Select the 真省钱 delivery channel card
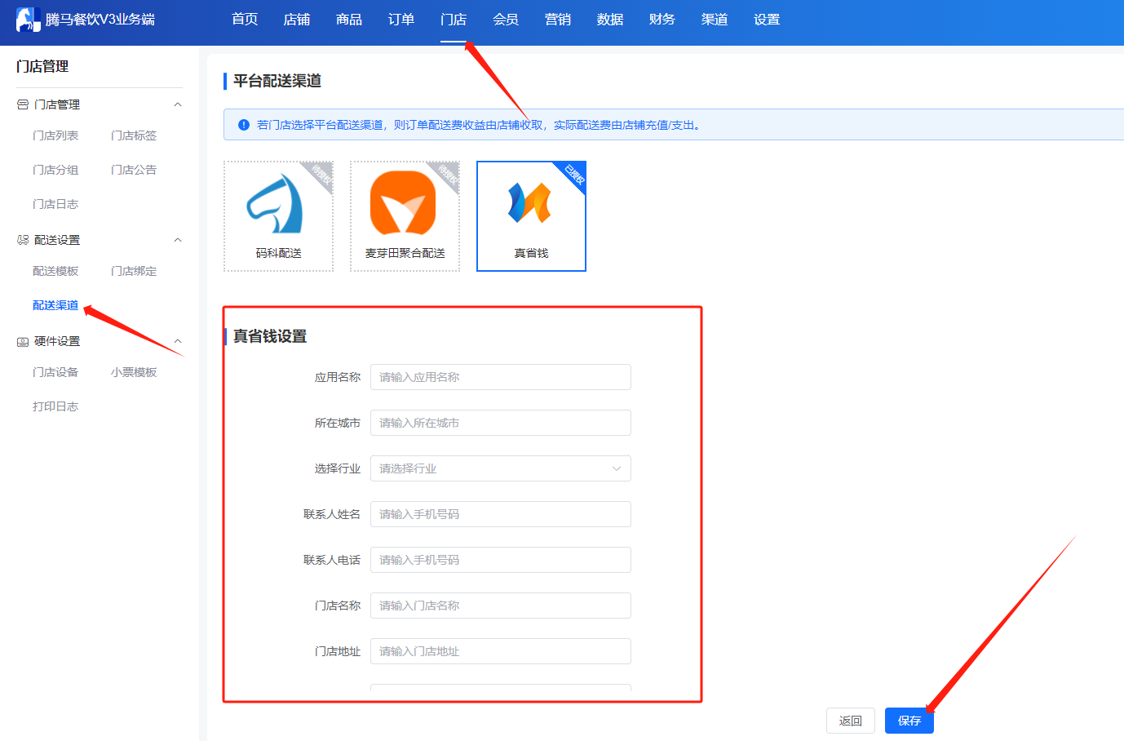 531,216
